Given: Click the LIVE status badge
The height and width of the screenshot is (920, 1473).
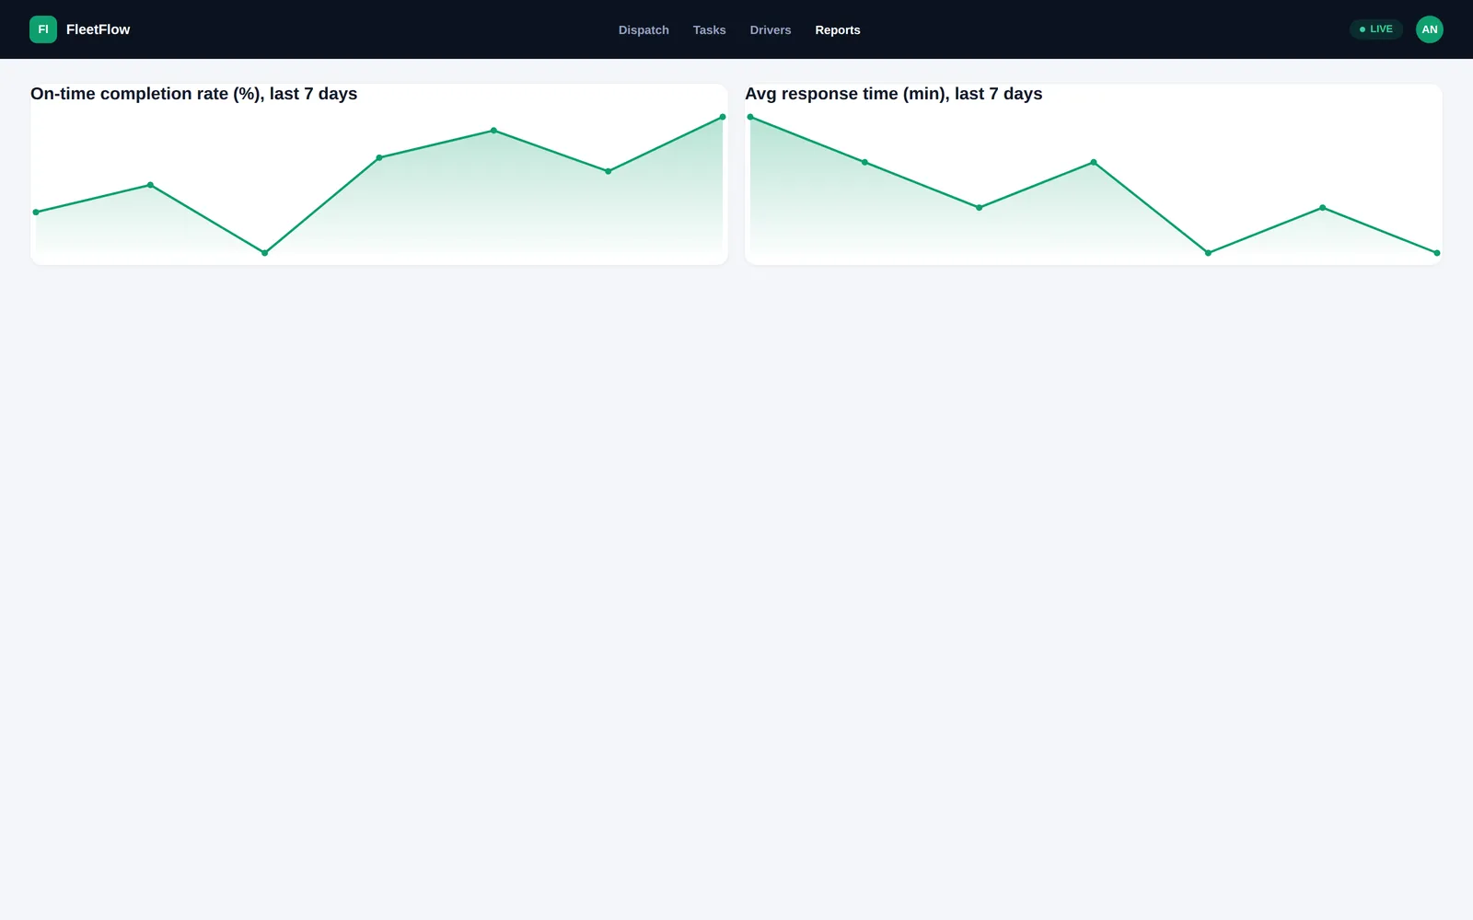Looking at the screenshot, I should tap(1375, 29).
